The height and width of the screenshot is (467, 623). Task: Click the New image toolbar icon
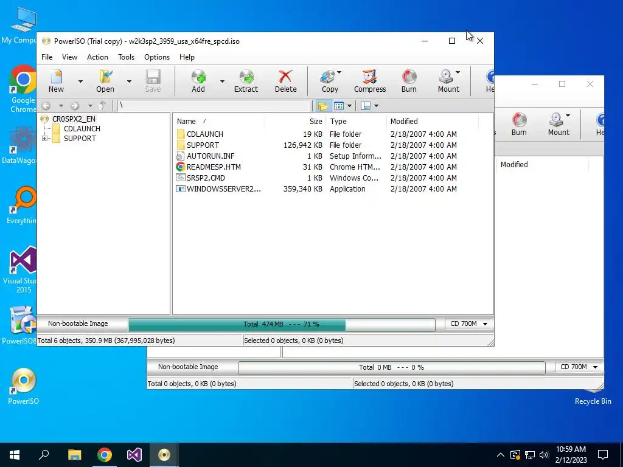tap(56, 81)
